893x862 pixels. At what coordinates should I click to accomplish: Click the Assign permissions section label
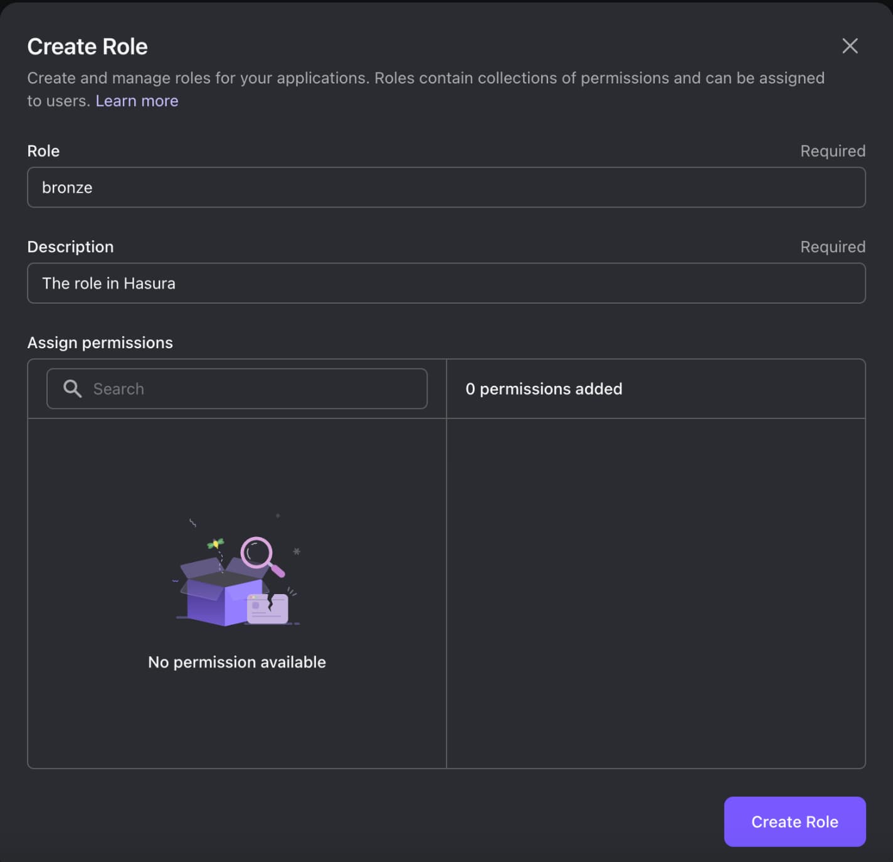pyautogui.click(x=100, y=342)
